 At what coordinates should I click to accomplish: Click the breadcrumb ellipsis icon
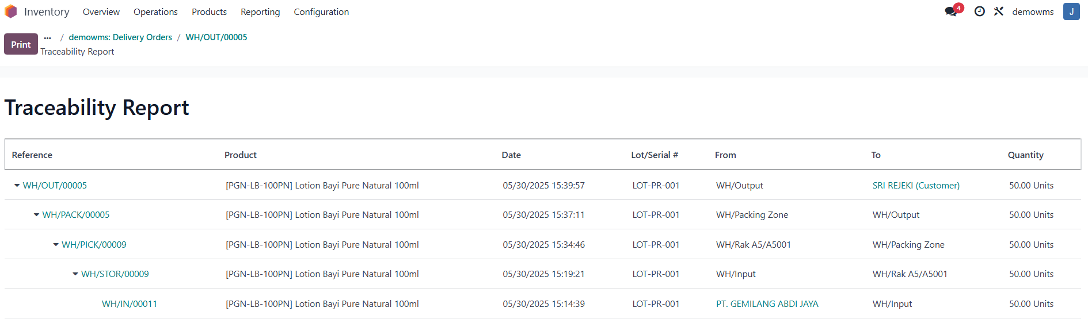point(47,37)
